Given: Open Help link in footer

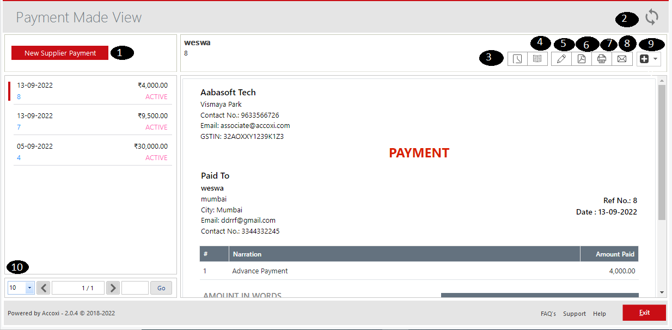Looking at the screenshot, I should click(600, 314).
